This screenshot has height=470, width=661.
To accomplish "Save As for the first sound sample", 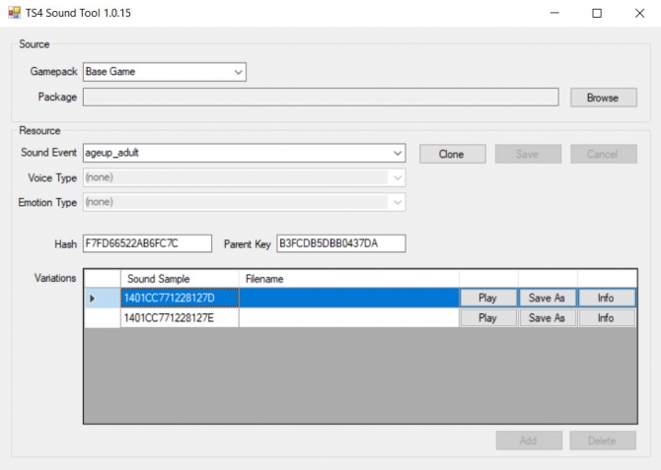I will coord(547,298).
